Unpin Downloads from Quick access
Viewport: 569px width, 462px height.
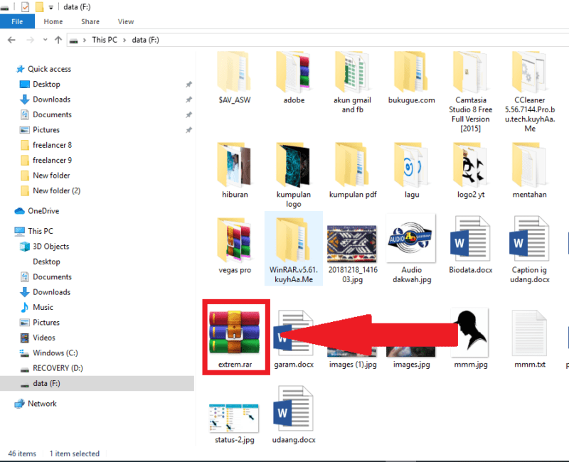coord(188,100)
